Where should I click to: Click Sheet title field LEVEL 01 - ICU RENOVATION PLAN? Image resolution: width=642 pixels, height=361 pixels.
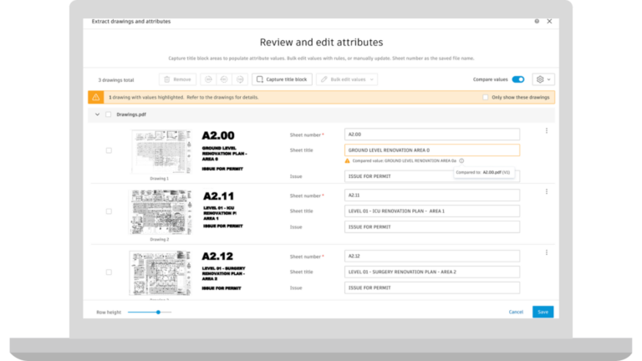pos(432,211)
